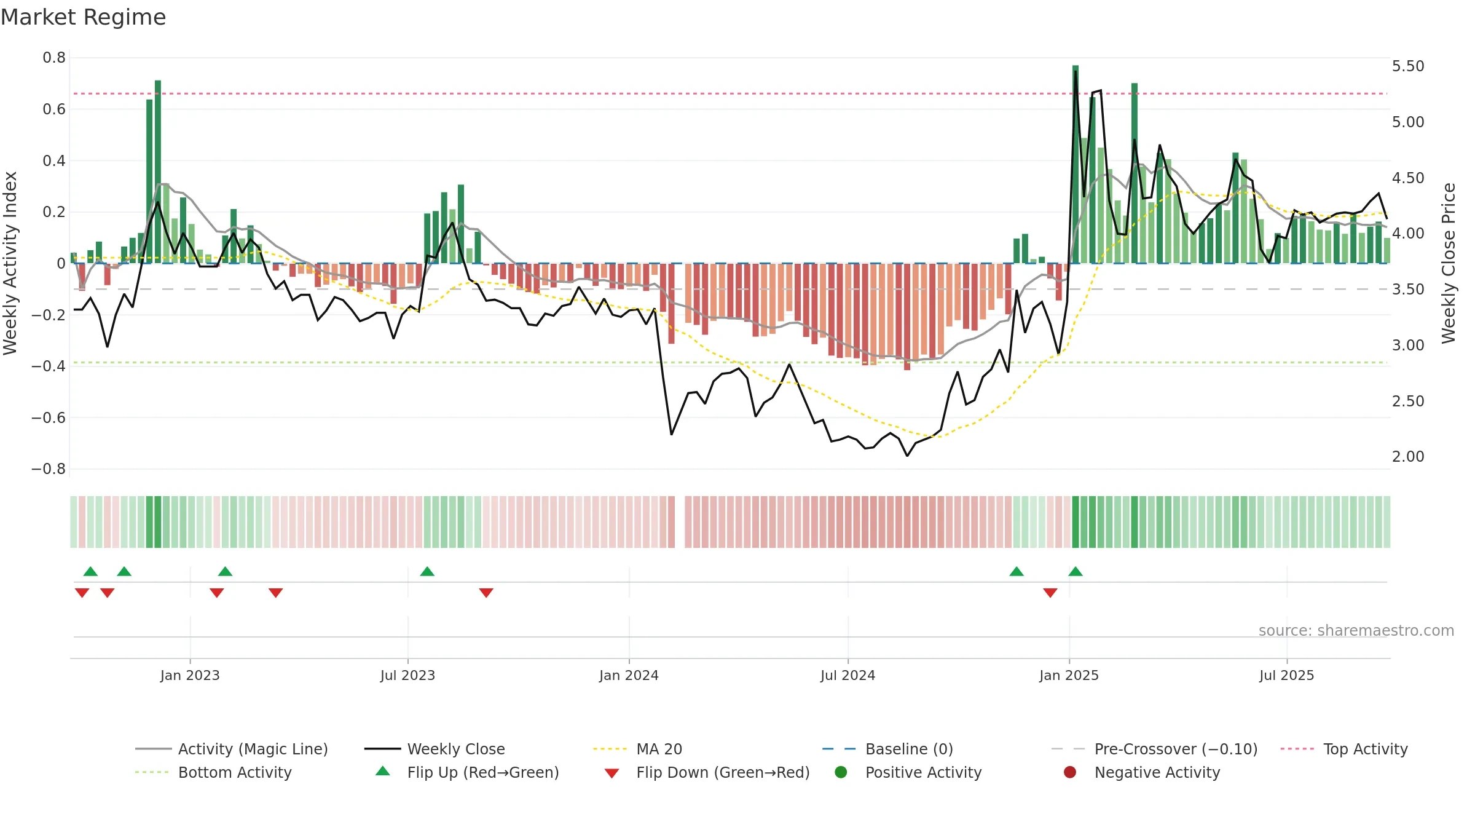Click the 3.50 price tick on the right axis
The image size is (1475, 830).
[x=1408, y=290]
